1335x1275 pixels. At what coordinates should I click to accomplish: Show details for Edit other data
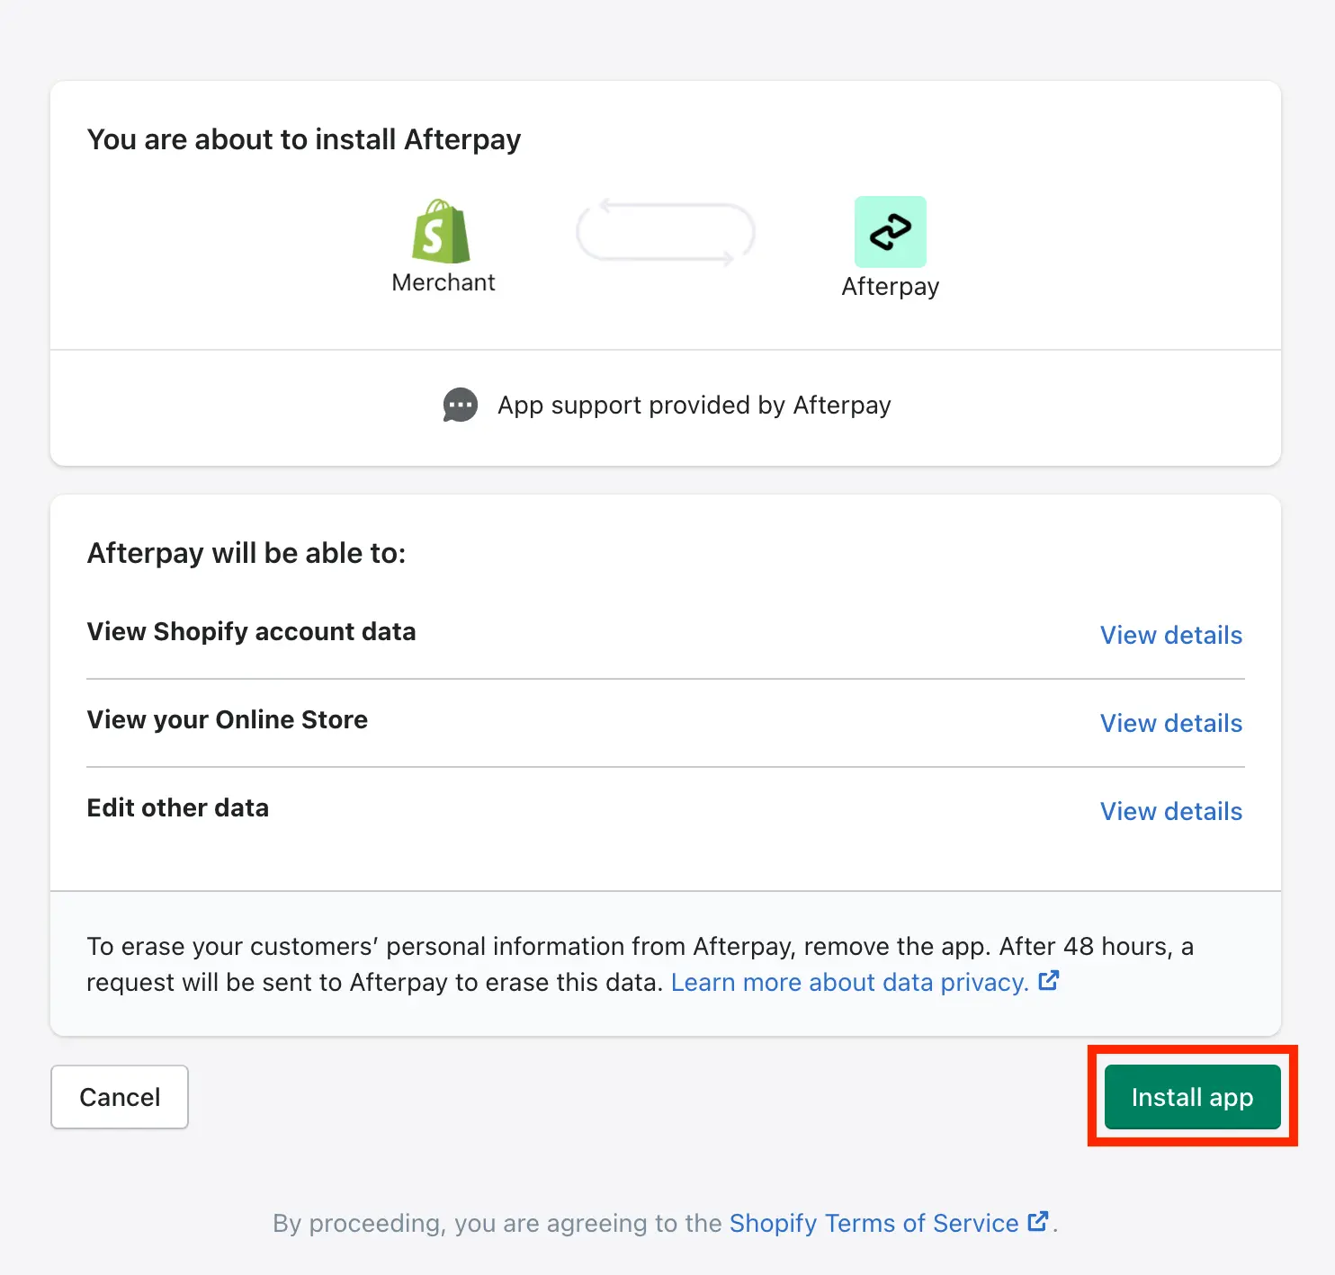click(x=1170, y=812)
